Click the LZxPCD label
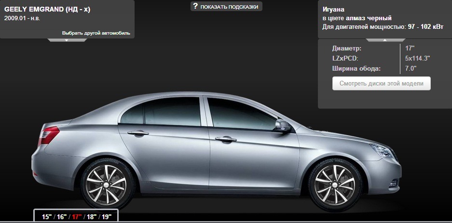 click(345, 58)
